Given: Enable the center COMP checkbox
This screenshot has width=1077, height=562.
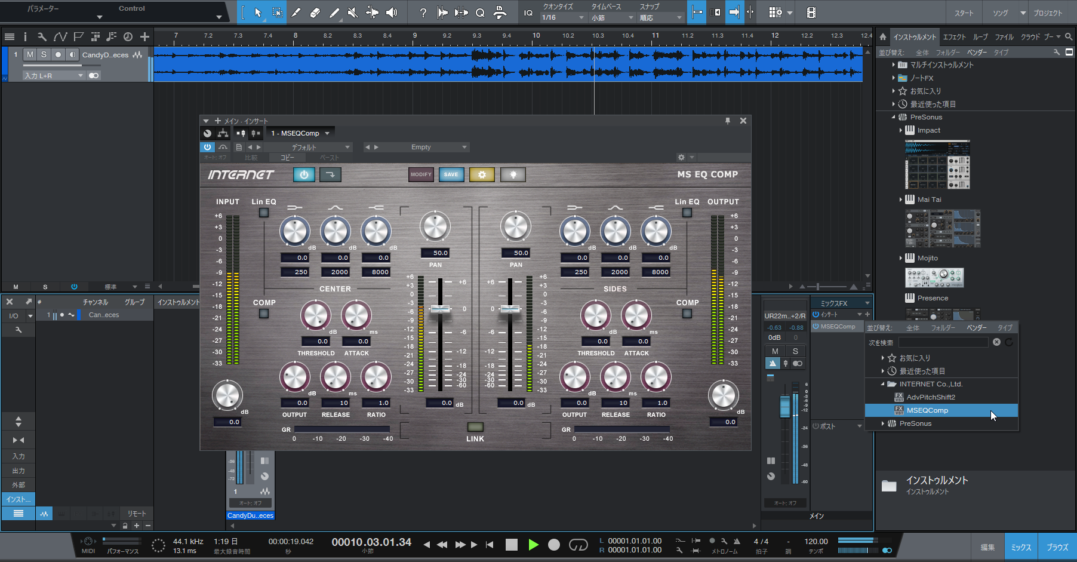Looking at the screenshot, I should coord(264,314).
